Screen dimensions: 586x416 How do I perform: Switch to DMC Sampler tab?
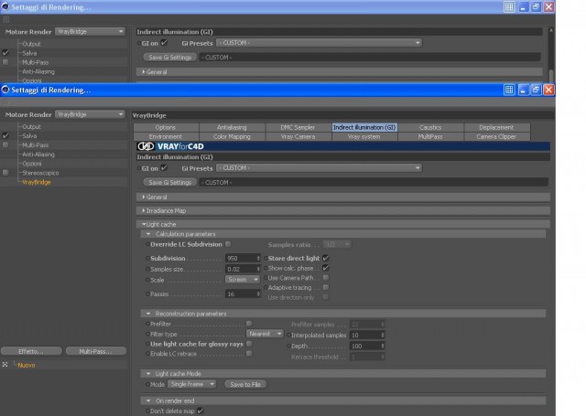coord(298,127)
